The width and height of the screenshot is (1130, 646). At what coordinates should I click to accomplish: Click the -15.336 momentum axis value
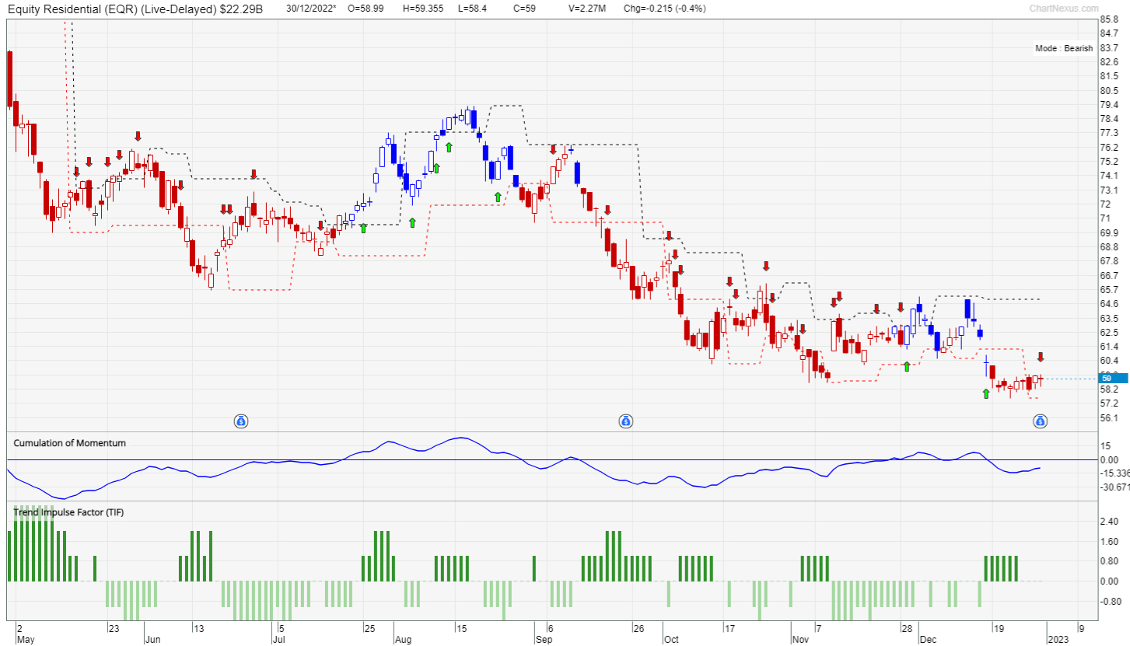[1114, 473]
